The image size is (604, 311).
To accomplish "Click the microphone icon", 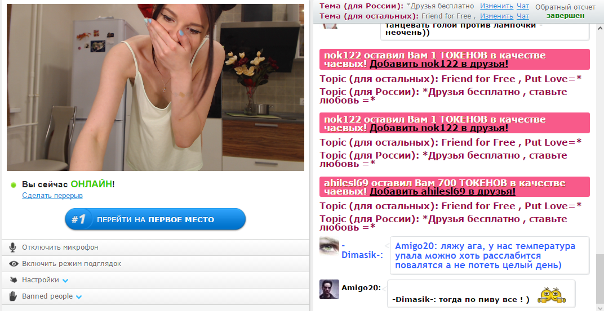I will (x=13, y=247).
